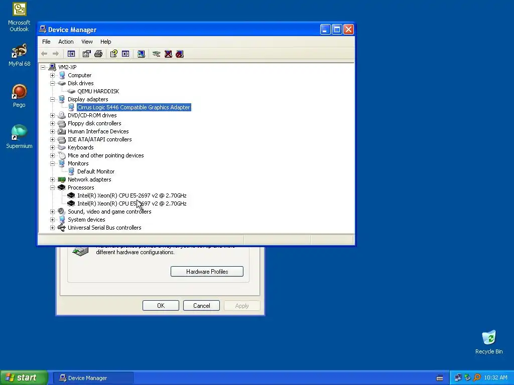514x385 pixels.
Task: Click the Start button
Action: click(x=24, y=378)
